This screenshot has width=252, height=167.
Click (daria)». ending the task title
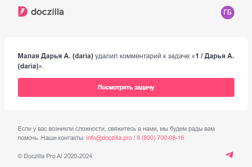coord(31,66)
